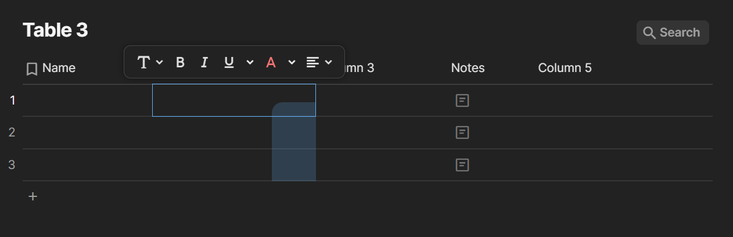Click the text alignment icon

tap(313, 62)
